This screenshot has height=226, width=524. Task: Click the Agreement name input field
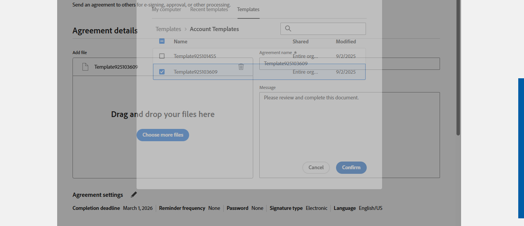349,64
